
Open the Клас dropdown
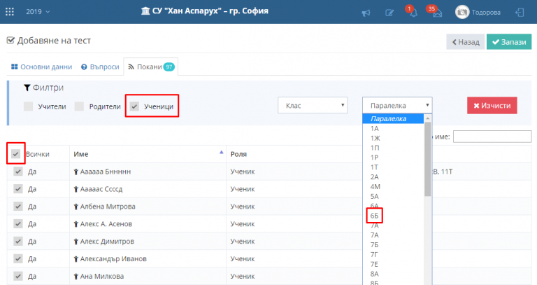coord(313,105)
